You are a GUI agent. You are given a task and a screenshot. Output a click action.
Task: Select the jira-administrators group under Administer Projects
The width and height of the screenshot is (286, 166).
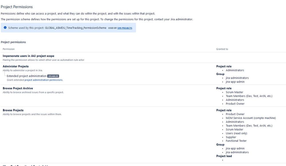237,78
